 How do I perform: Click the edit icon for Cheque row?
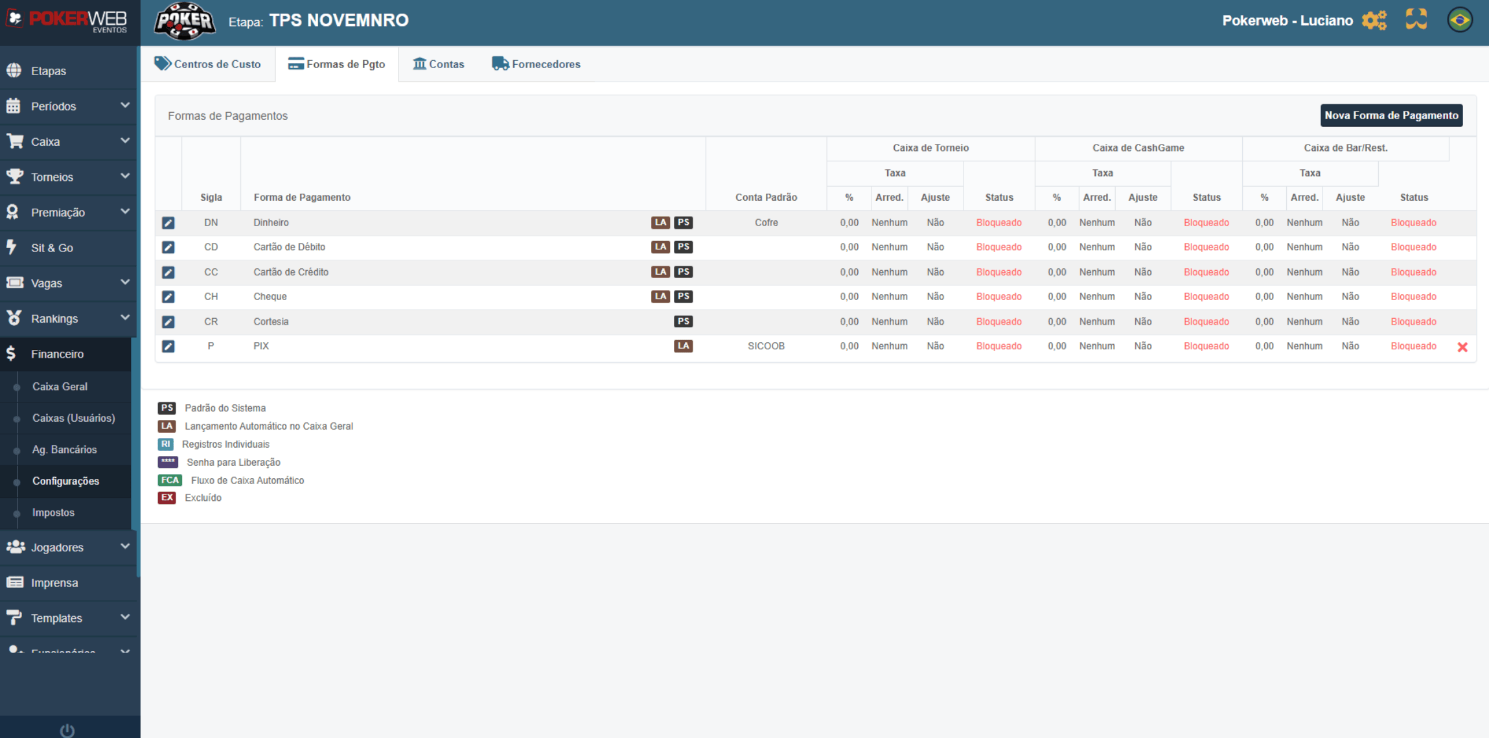[x=168, y=297]
